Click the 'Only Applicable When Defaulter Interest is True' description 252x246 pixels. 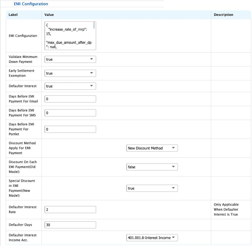pos(226,209)
